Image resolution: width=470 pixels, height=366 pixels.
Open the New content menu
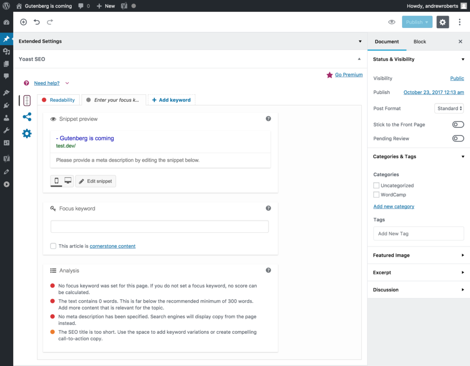(106, 6)
